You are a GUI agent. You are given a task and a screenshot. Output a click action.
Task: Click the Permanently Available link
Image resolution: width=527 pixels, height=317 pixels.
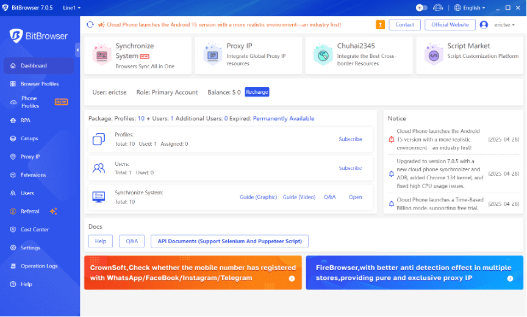[x=284, y=118]
